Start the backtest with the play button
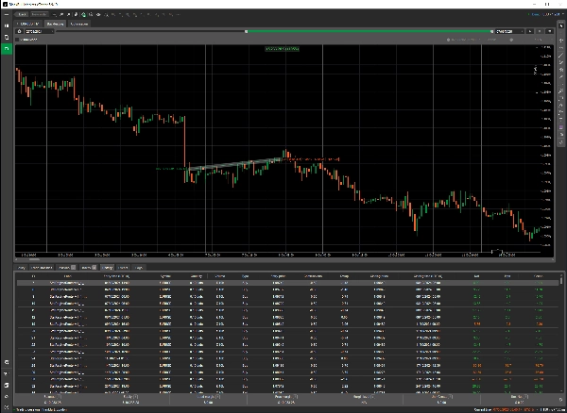The image size is (567, 413). pos(530,31)
